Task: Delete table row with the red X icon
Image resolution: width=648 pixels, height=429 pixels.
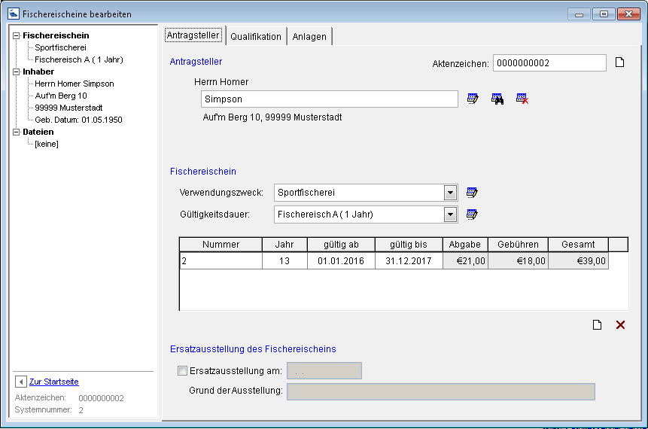Action: coord(621,325)
